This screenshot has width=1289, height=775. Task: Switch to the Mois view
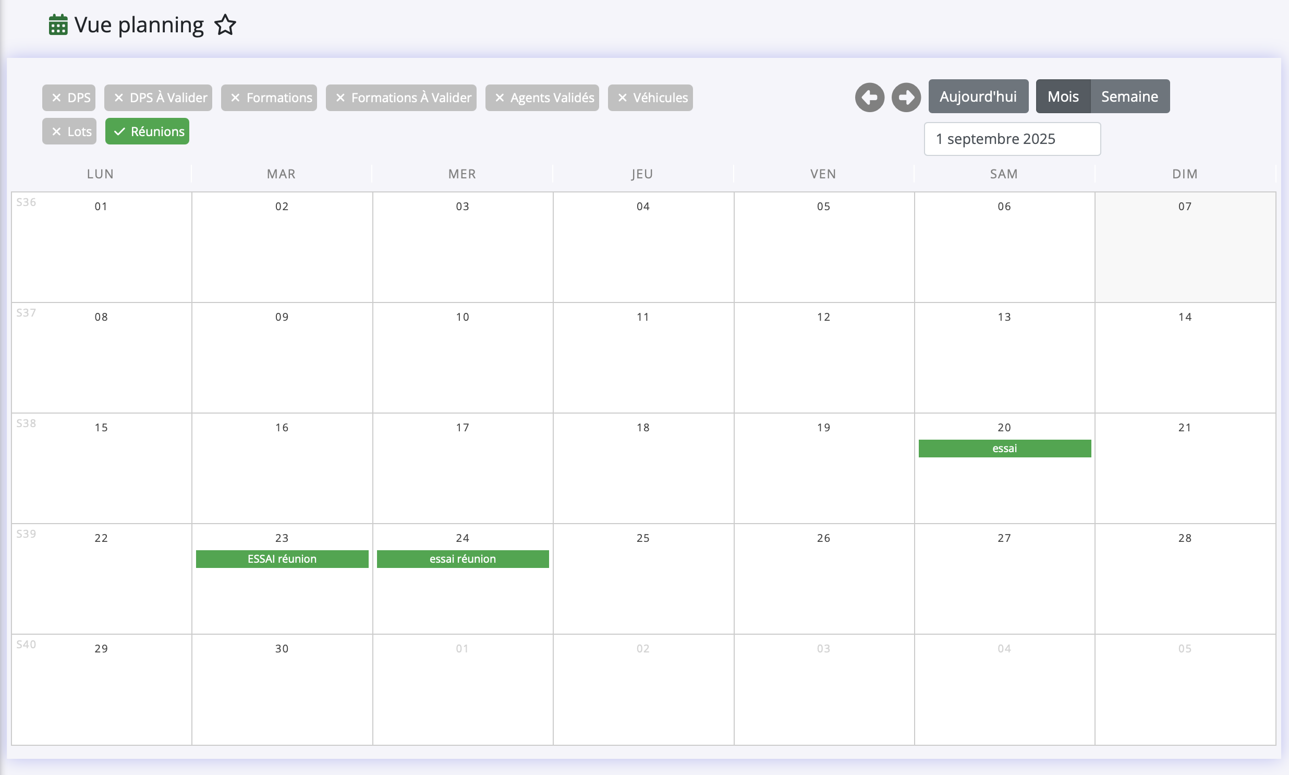[x=1062, y=96]
